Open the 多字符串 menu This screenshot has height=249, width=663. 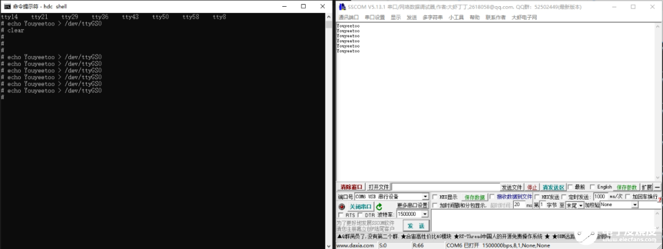tap(433, 17)
